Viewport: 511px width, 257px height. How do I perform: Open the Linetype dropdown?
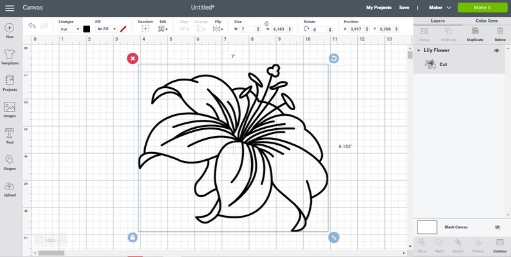pyautogui.click(x=70, y=29)
